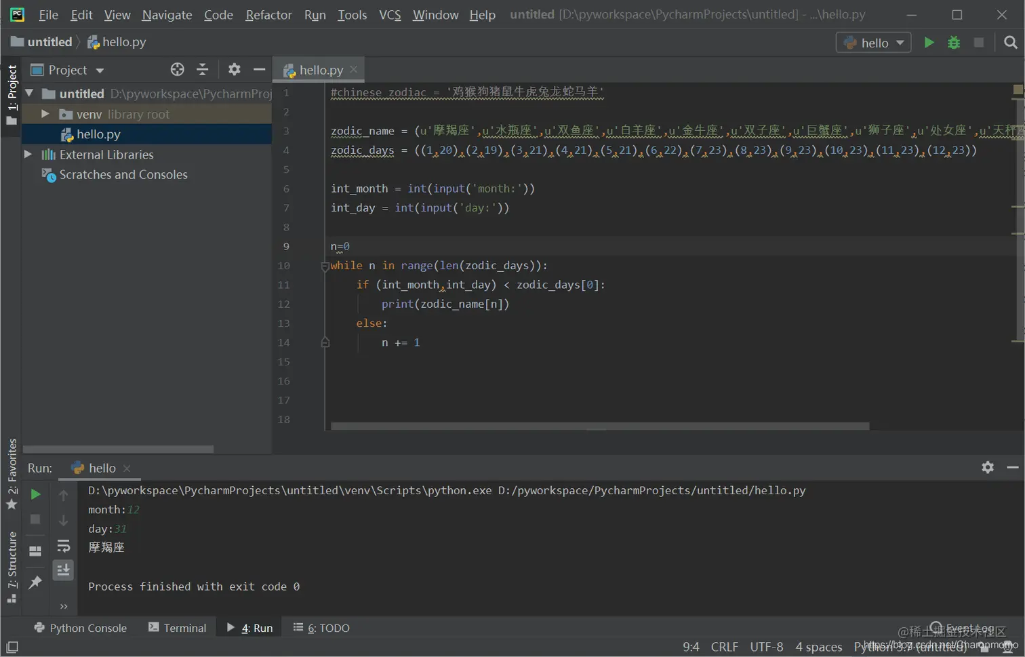Screen dimensions: 1025x657
Task: Hide the Project tool window
Action: (259, 69)
